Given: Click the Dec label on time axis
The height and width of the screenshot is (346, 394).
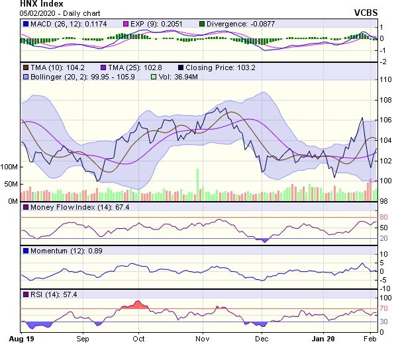Looking at the screenshot, I should (262, 339).
